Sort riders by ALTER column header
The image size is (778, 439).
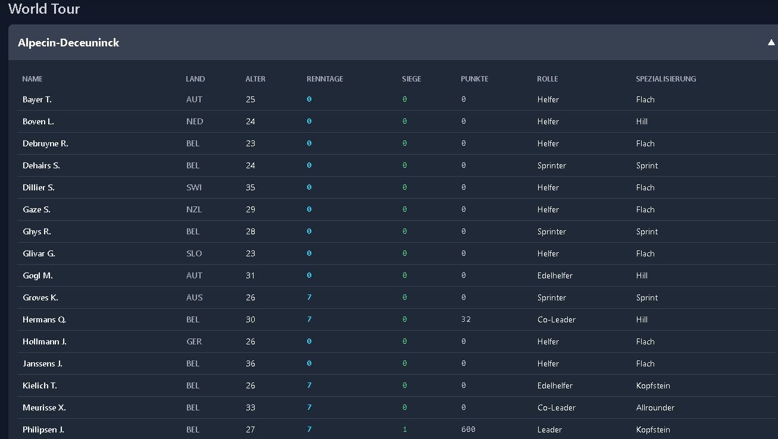[x=255, y=79]
